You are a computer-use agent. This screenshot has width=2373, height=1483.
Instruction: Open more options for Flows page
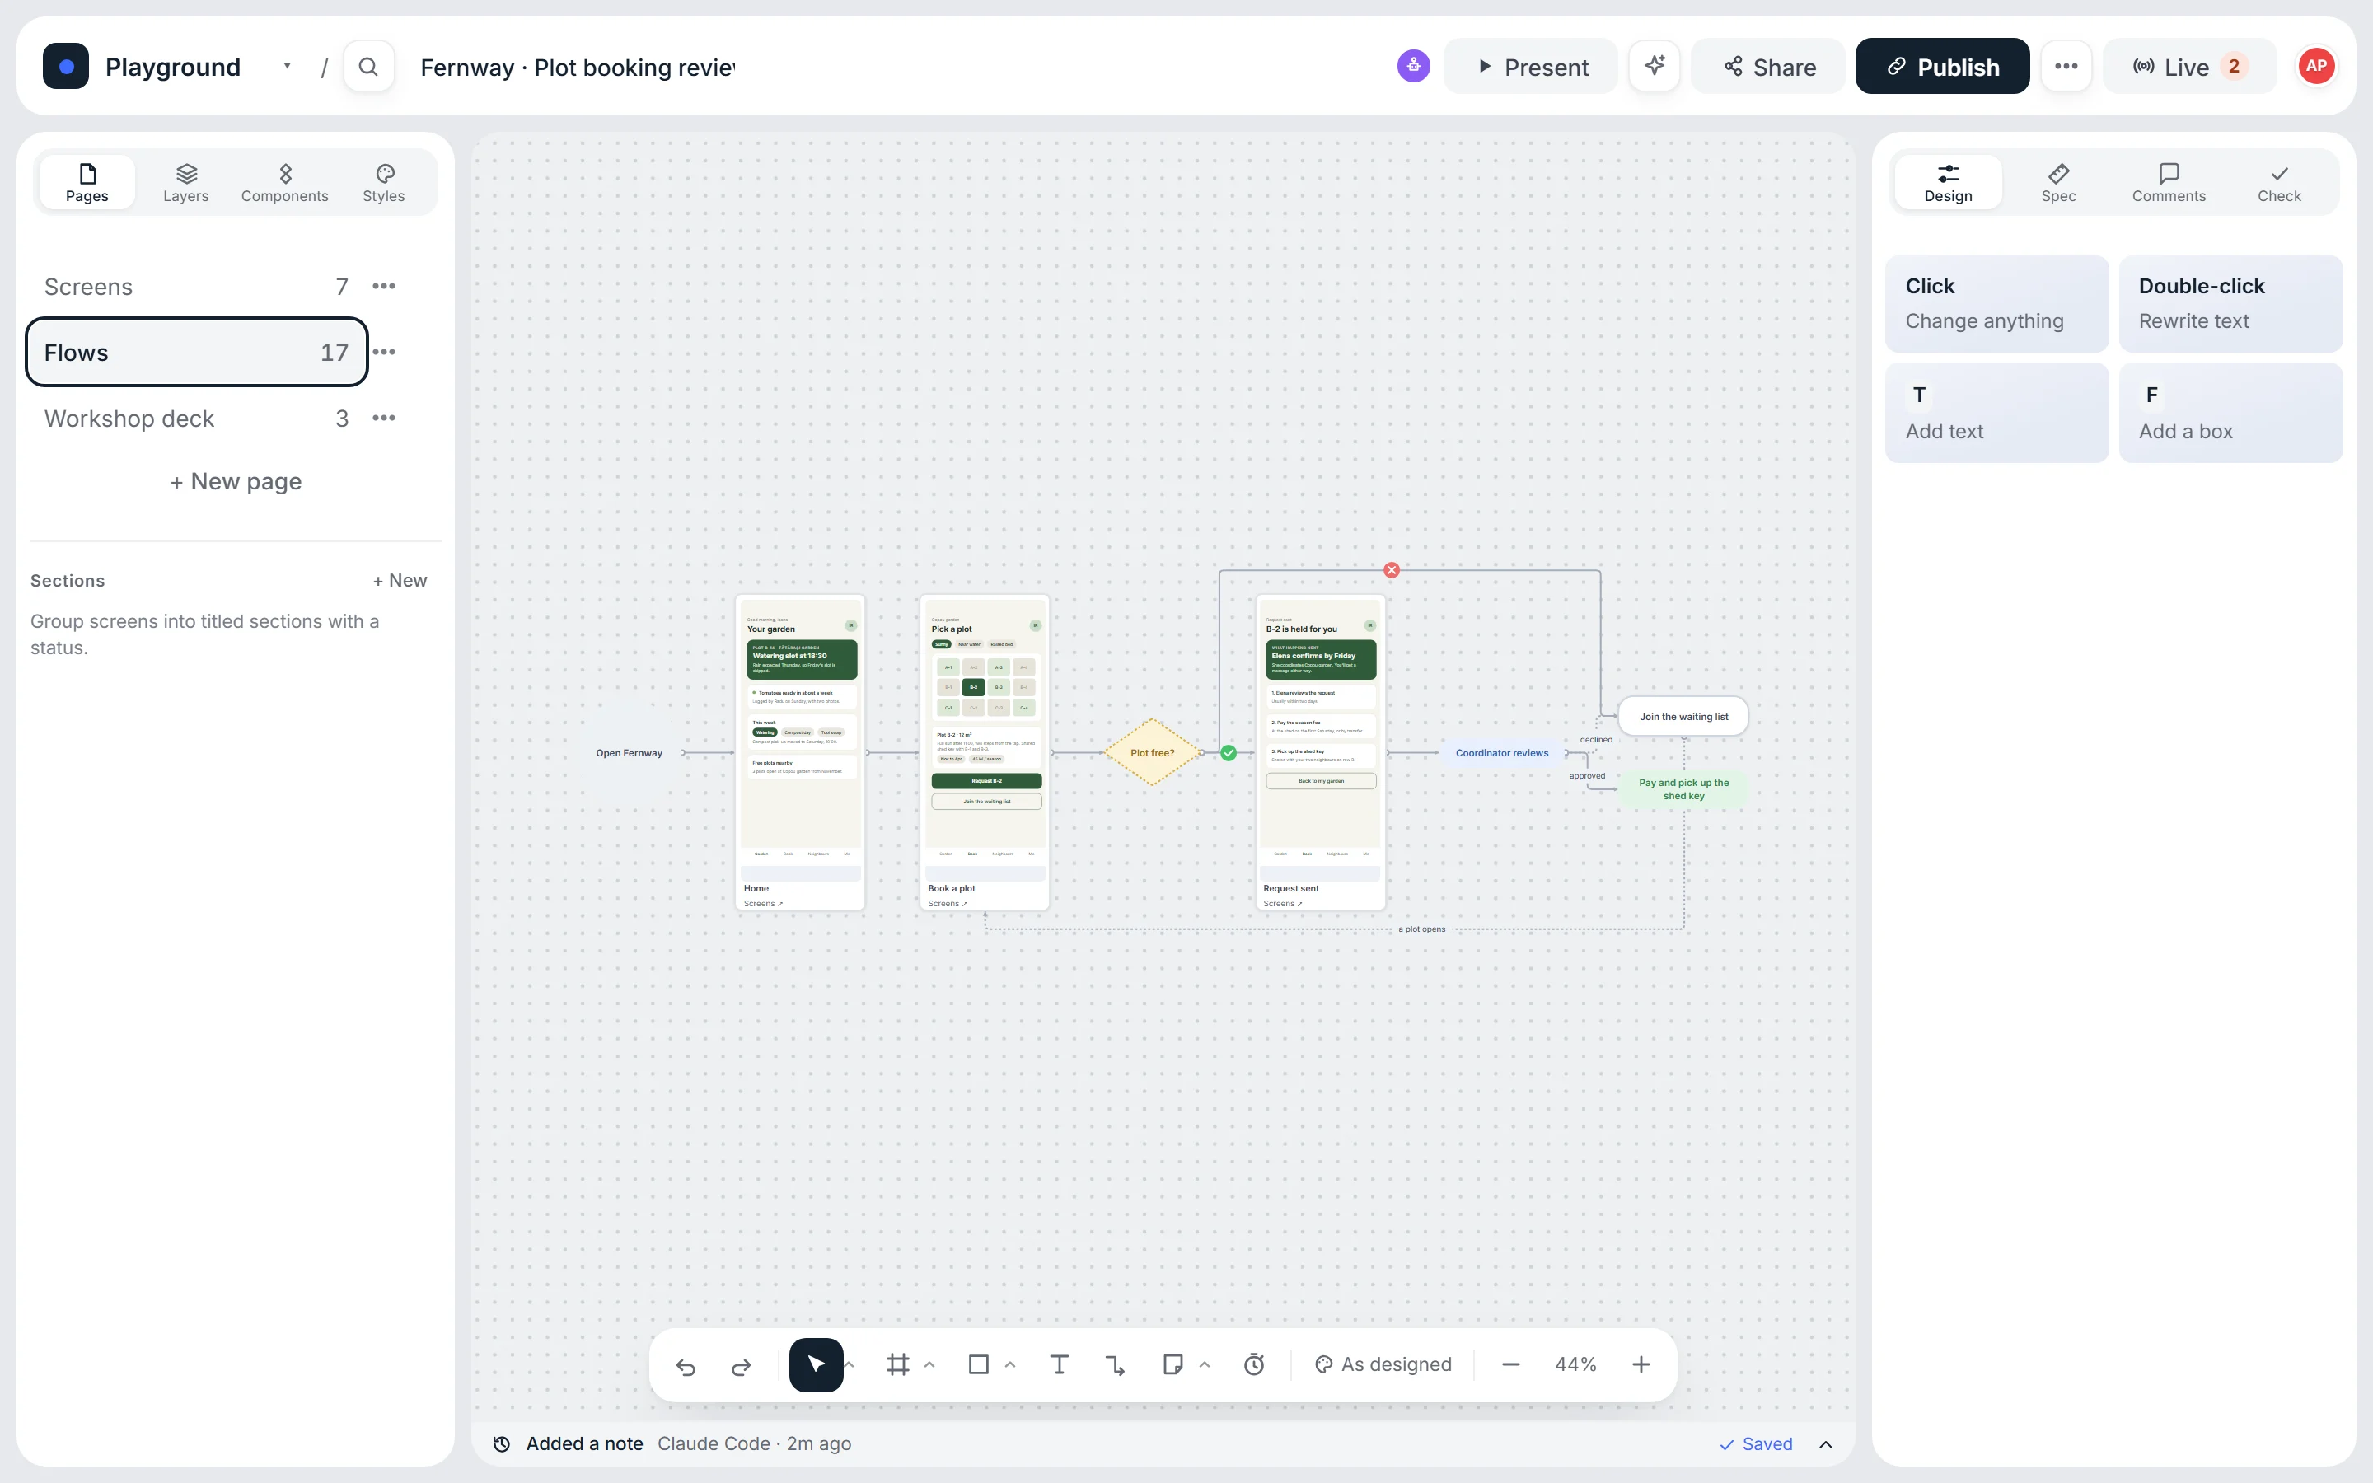tap(385, 352)
